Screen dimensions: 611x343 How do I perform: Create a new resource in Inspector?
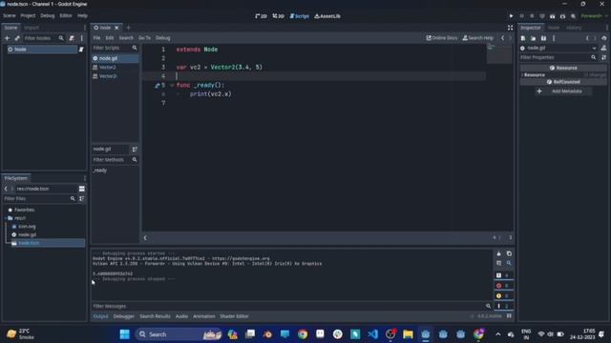coord(523,38)
